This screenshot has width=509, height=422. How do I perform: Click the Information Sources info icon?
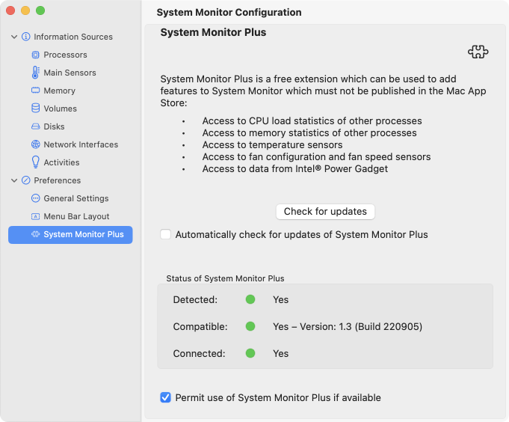25,37
